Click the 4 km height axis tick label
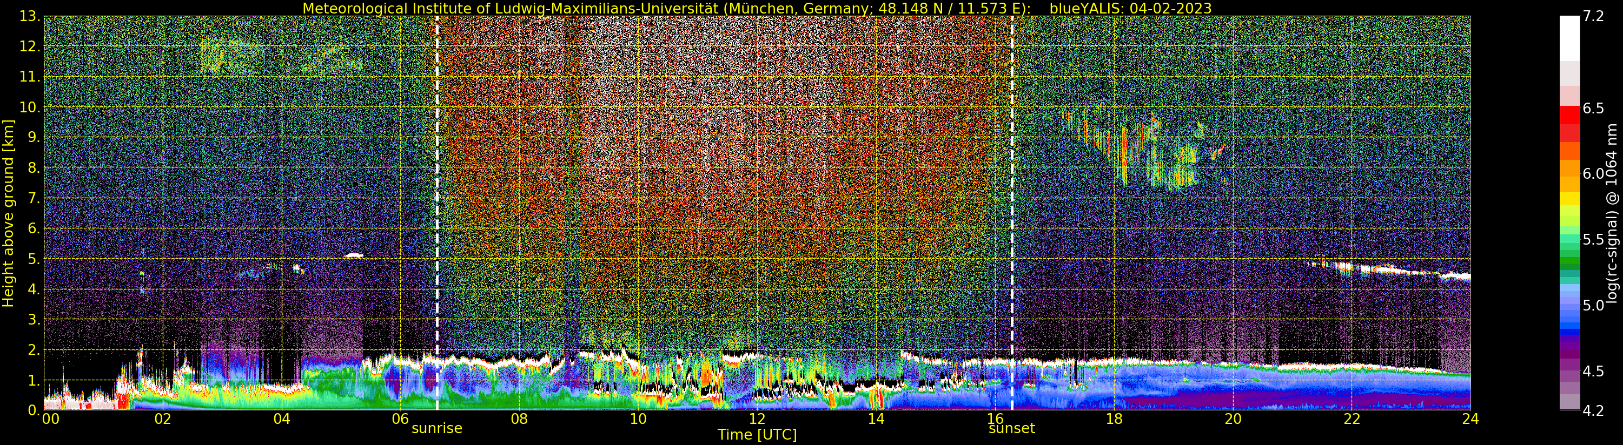Viewport: 1623px width, 445px height. [x=33, y=289]
